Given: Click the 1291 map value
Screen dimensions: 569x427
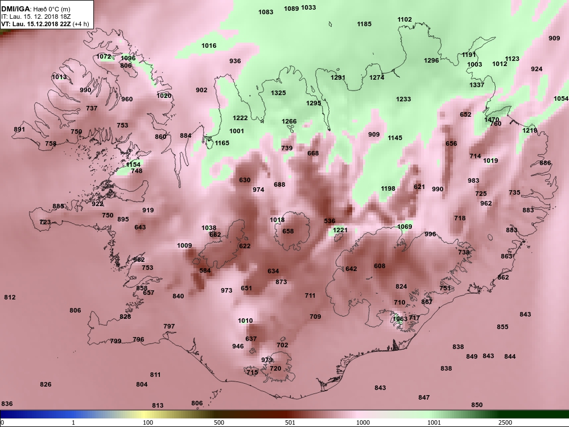Looking at the screenshot, I should click(338, 77).
